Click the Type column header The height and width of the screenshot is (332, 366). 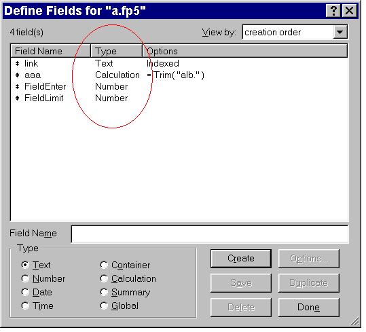pyautogui.click(x=117, y=51)
